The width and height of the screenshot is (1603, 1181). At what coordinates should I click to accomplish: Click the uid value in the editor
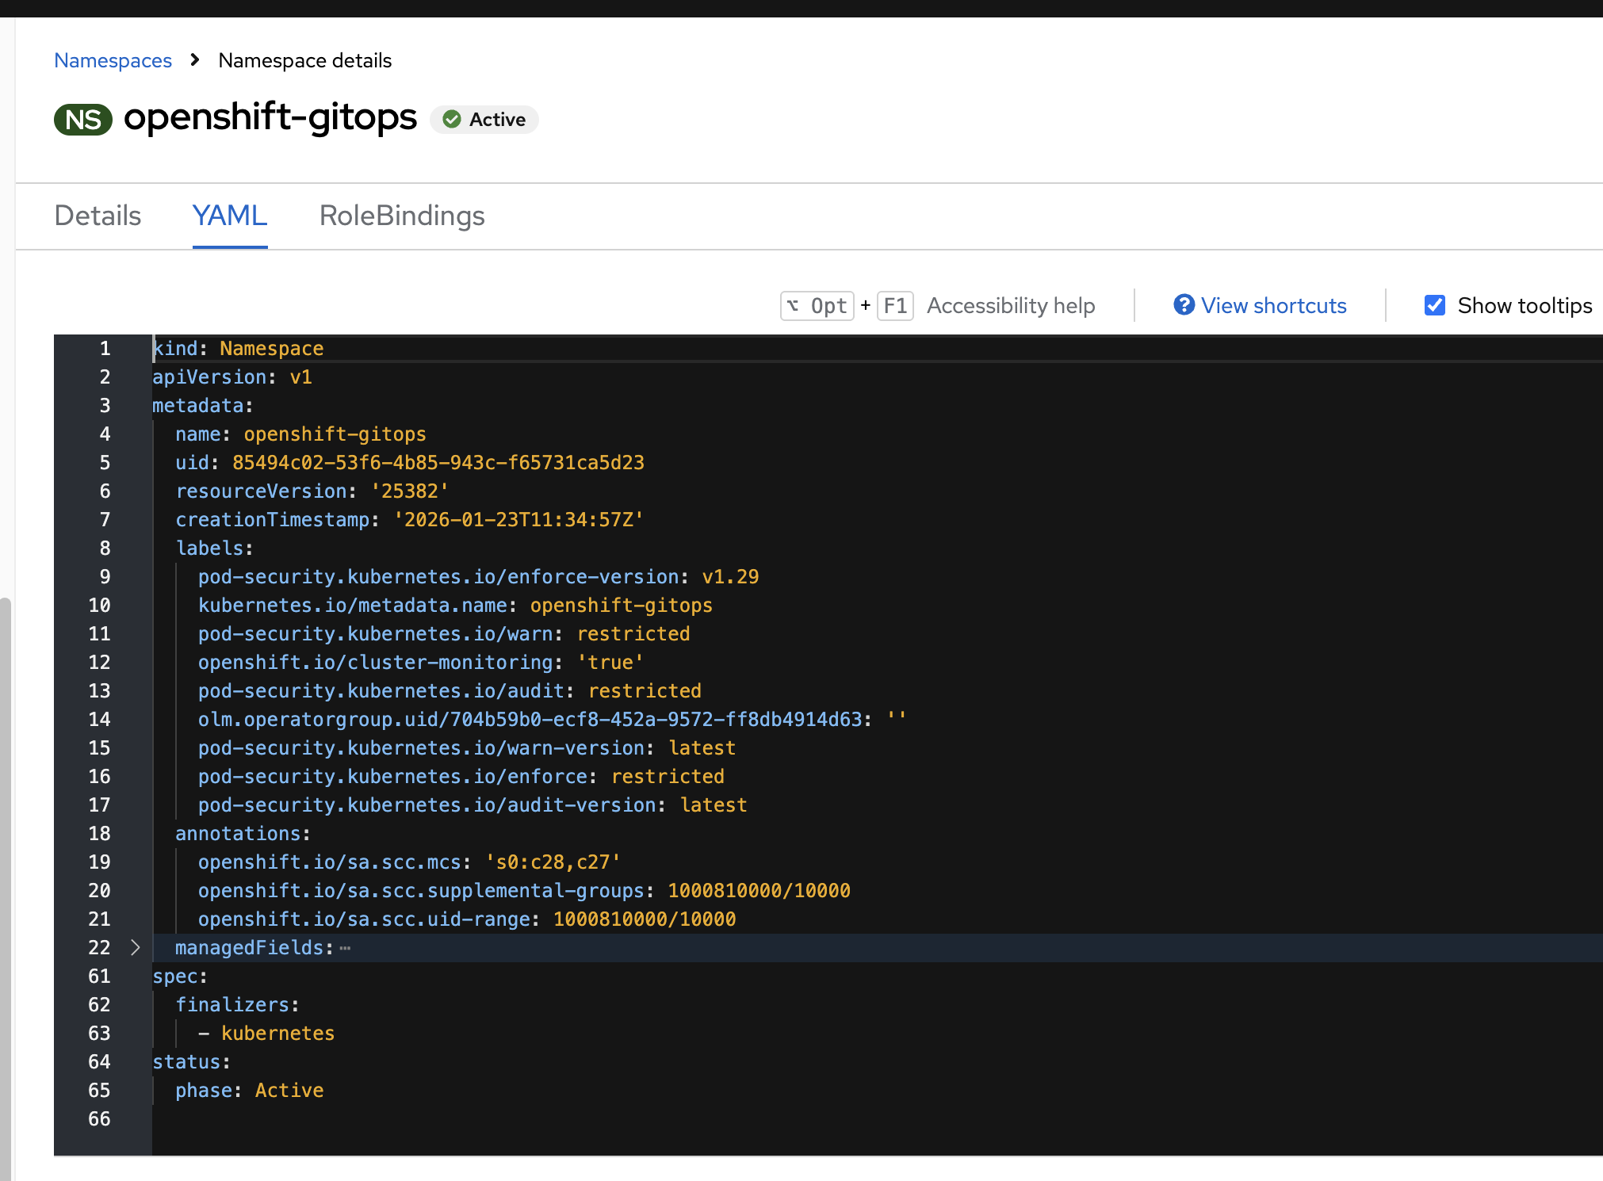click(438, 463)
